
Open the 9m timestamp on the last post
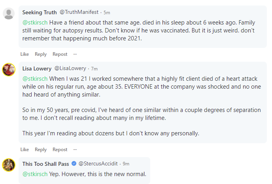126,163
